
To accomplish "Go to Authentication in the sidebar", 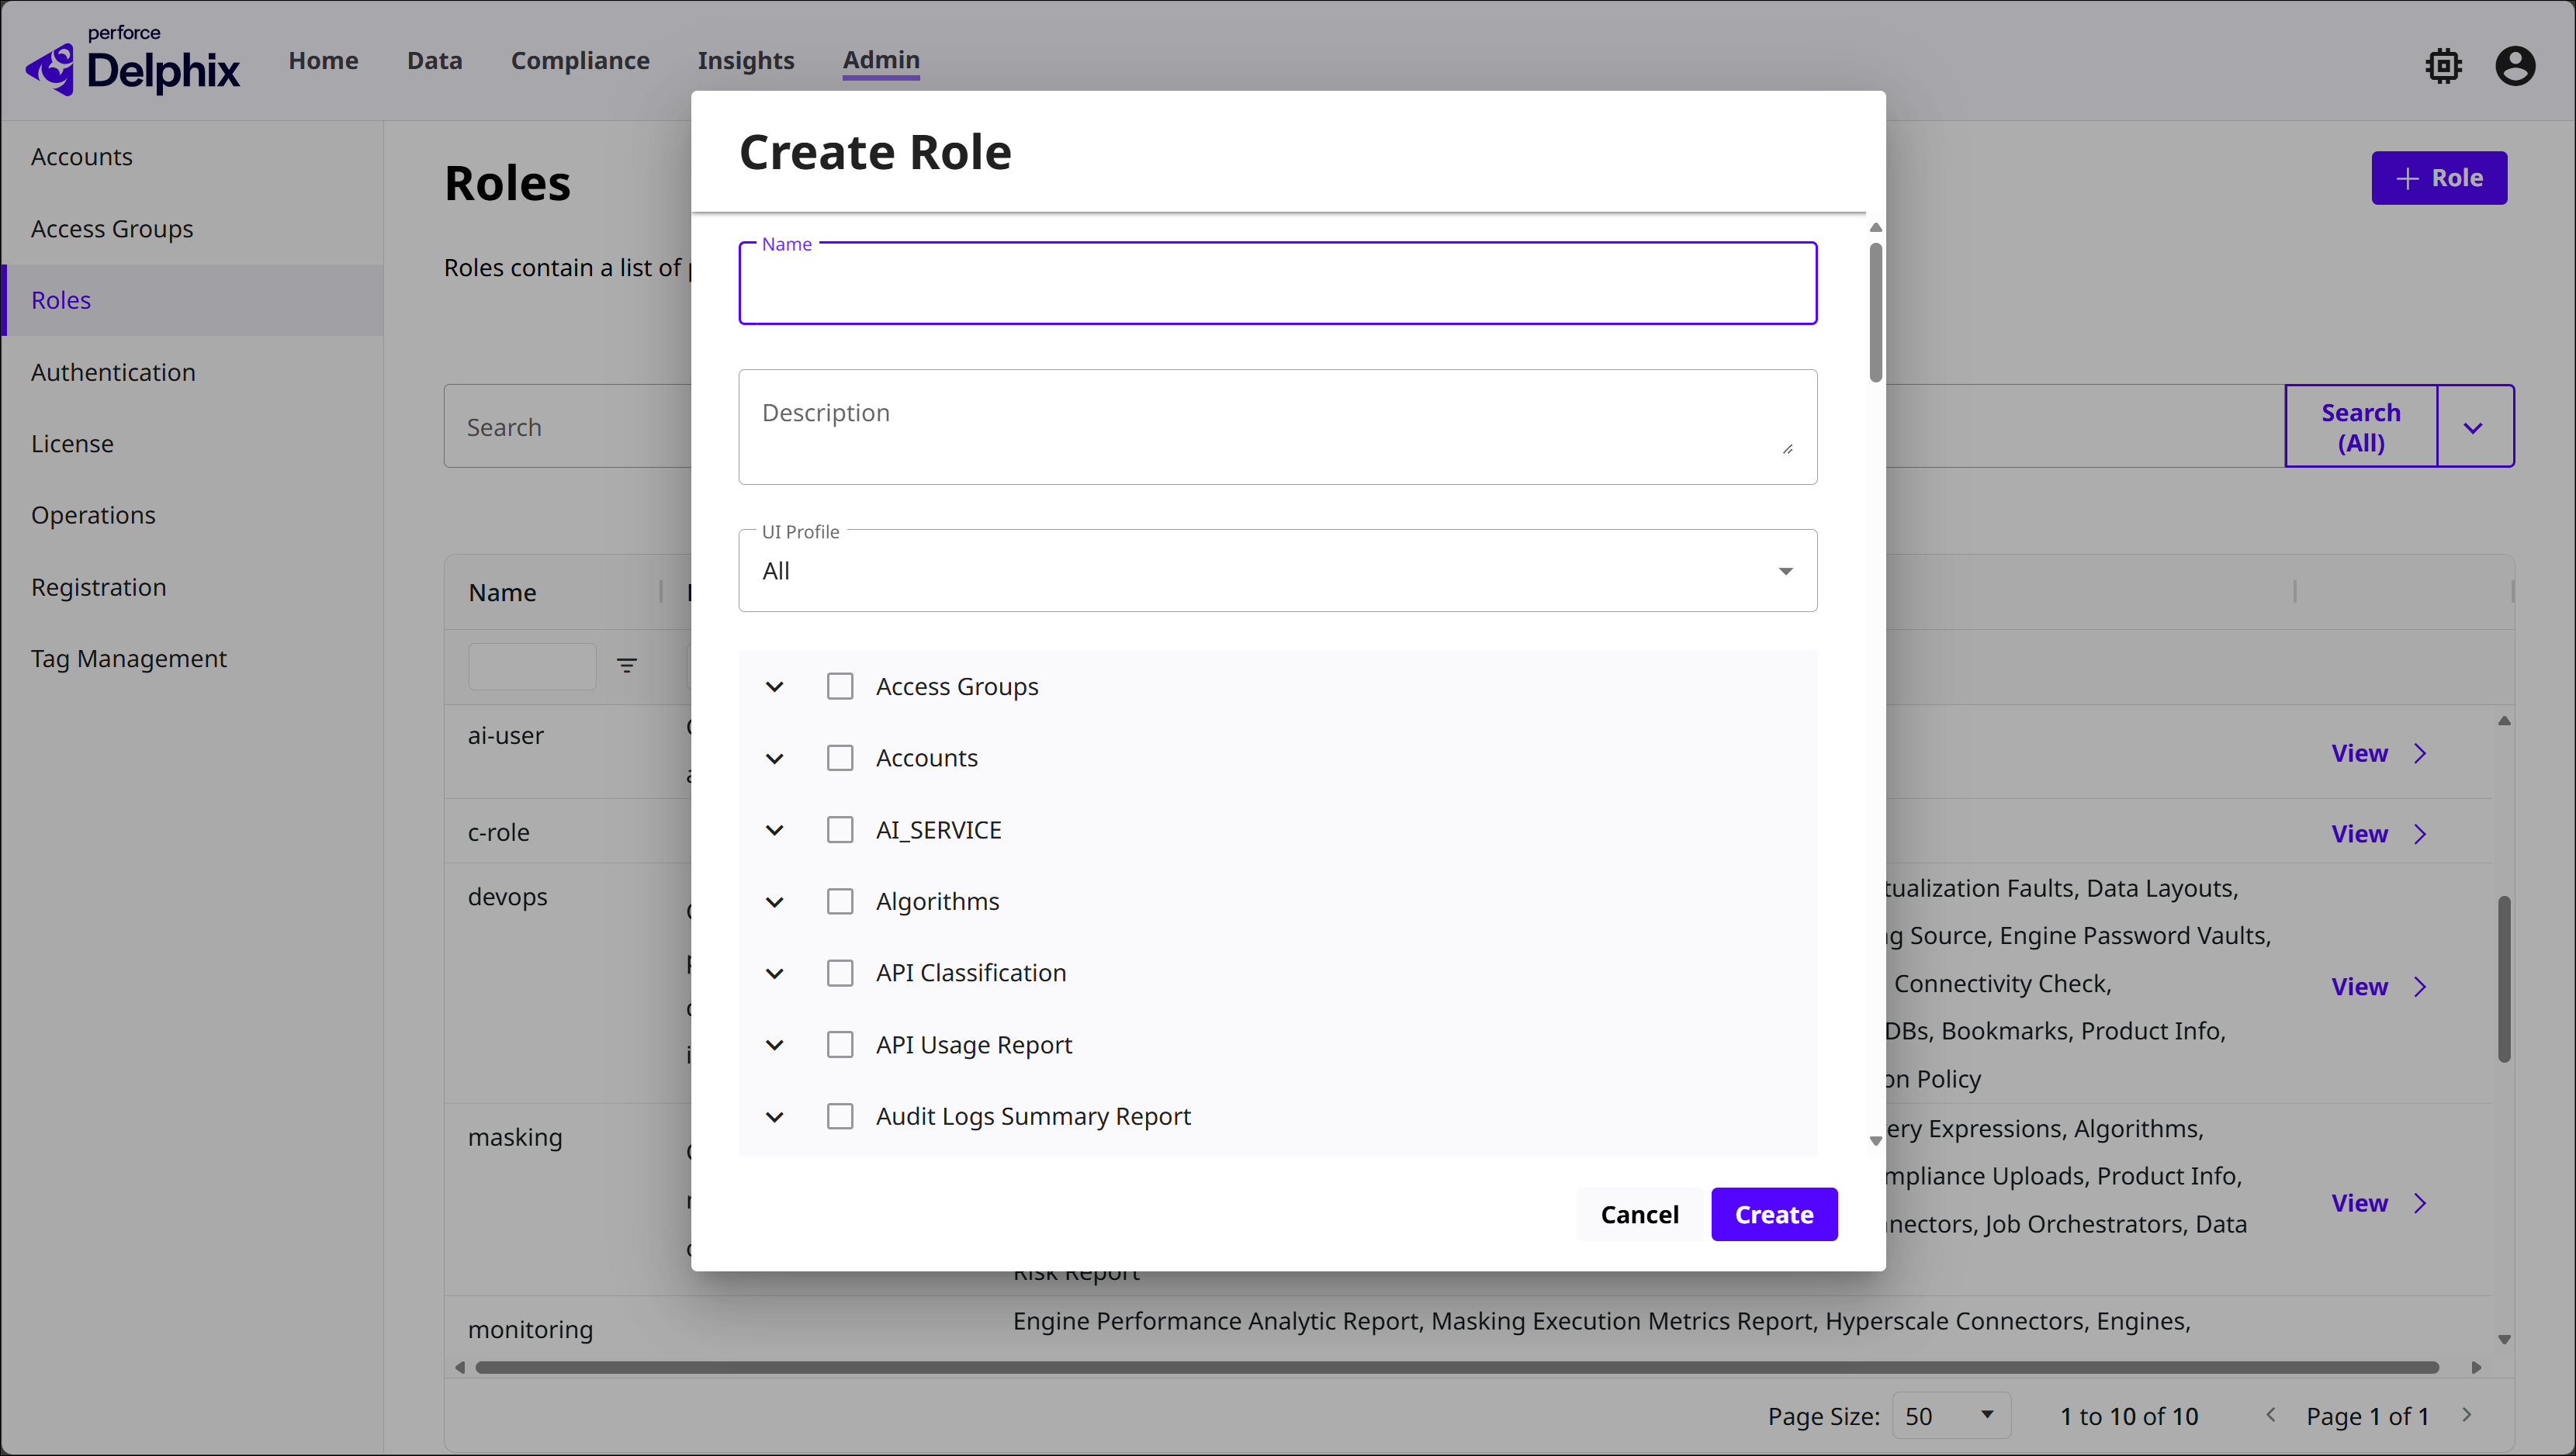I will pyautogui.click(x=113, y=372).
